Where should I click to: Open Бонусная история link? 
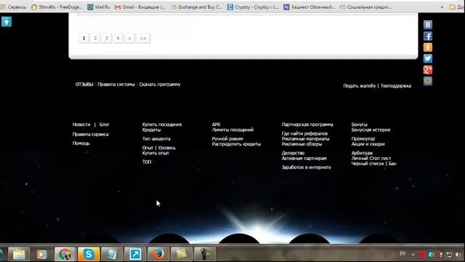pos(371,130)
